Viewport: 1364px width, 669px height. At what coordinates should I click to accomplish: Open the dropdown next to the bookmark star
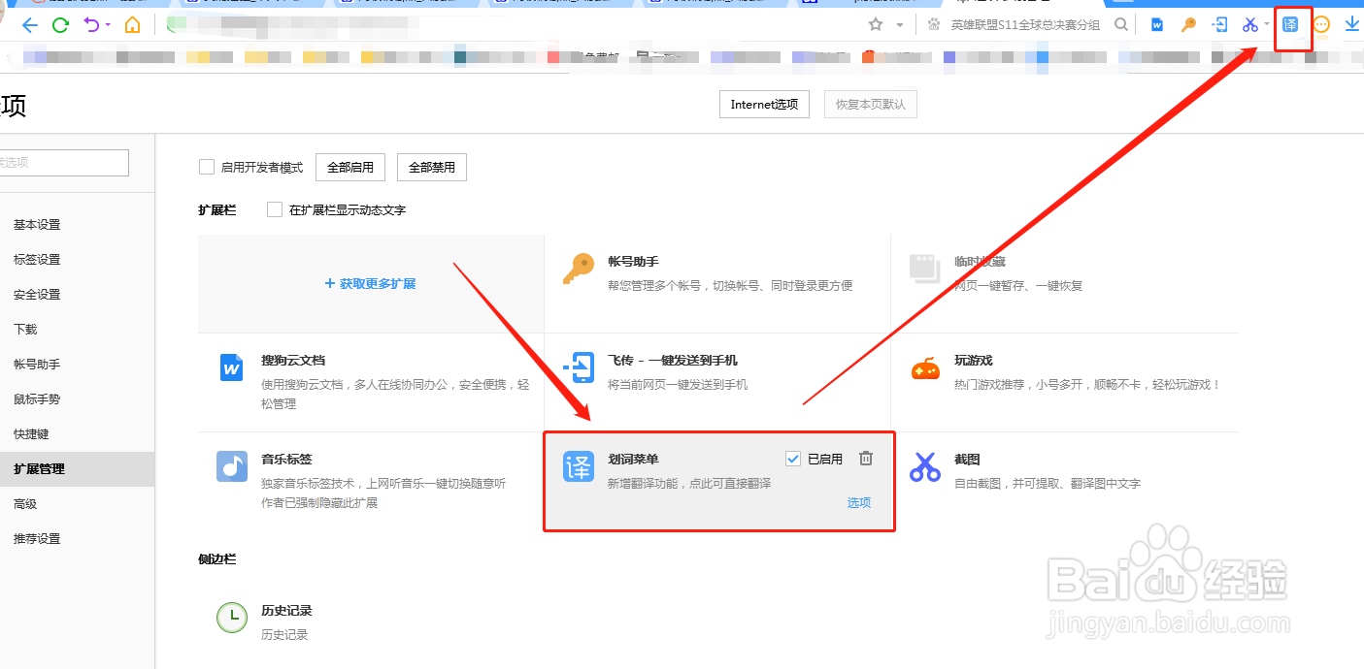(x=900, y=25)
